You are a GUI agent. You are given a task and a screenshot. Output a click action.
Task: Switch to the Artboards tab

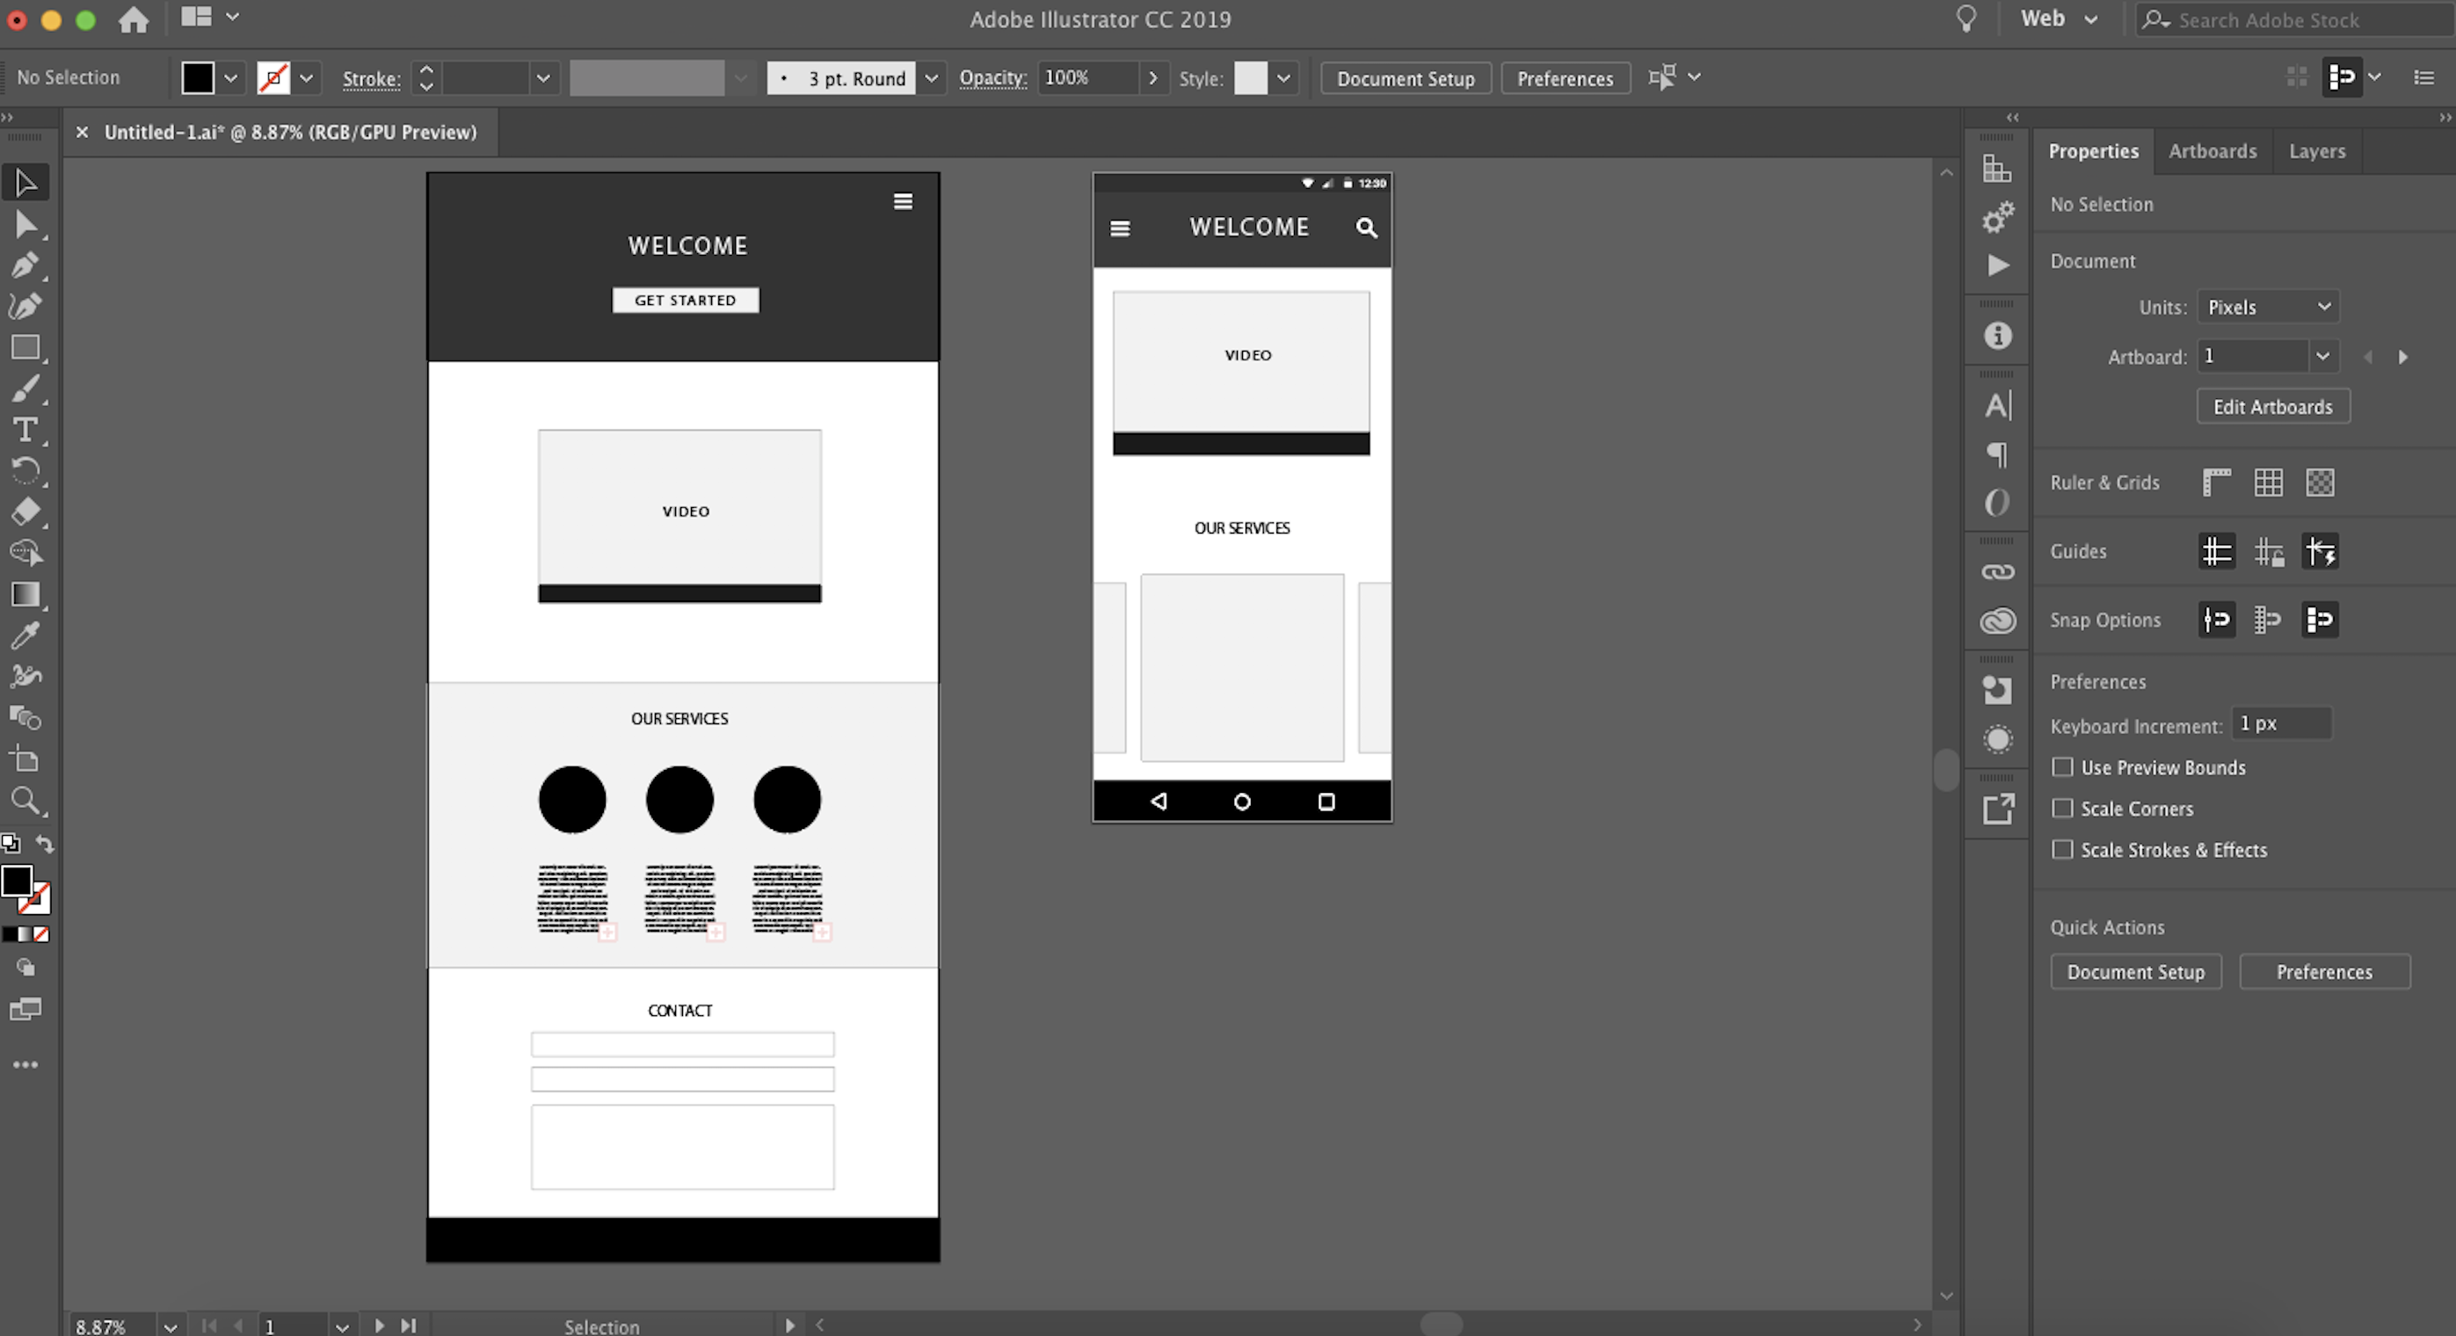click(2213, 149)
